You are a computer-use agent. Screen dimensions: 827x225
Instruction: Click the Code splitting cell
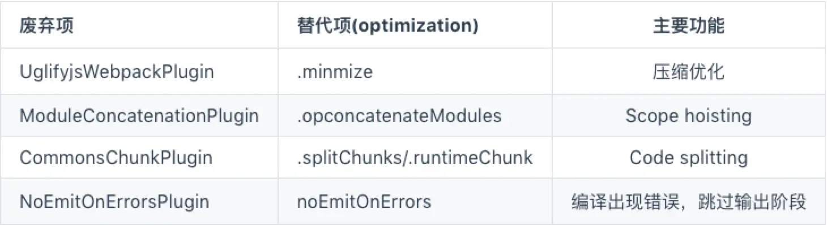click(x=688, y=158)
